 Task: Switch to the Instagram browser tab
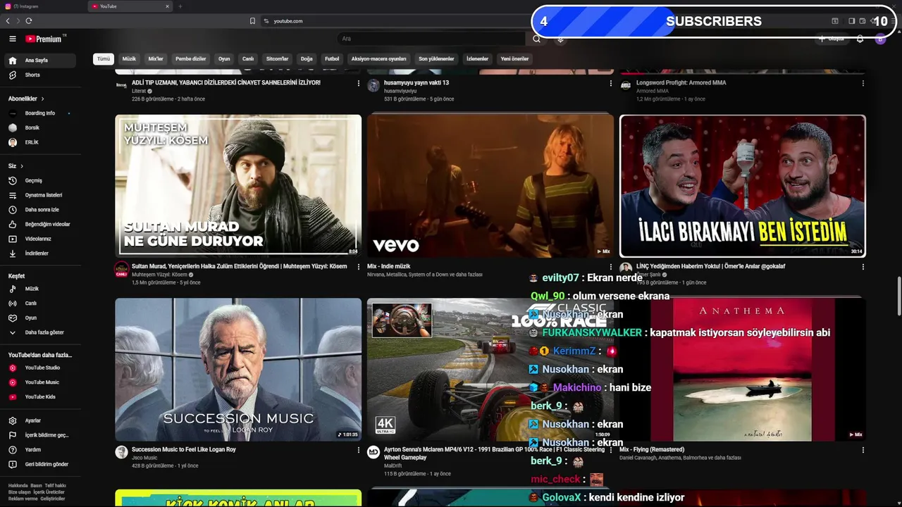[42, 6]
